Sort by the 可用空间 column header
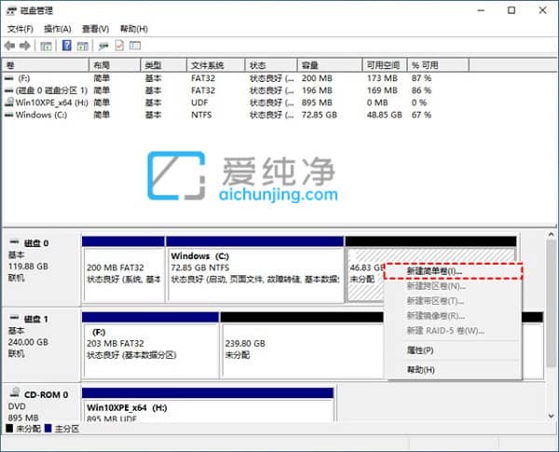Screen dimensions: 559x452 coord(385,65)
